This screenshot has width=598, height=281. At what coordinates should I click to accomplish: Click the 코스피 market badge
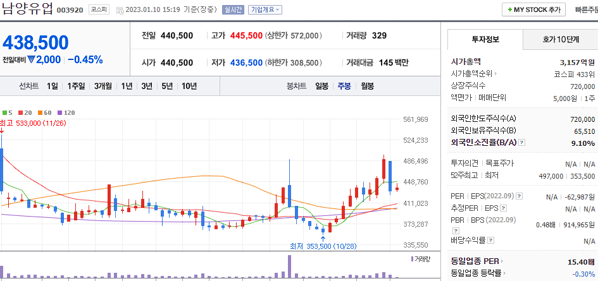click(x=99, y=10)
